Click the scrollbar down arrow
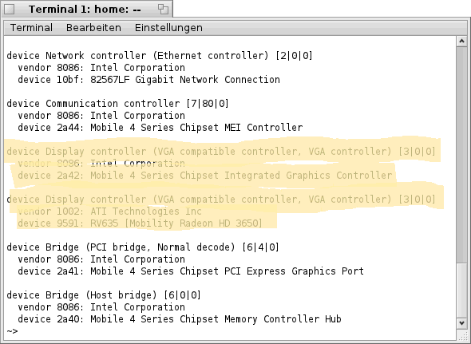The width and height of the screenshot is (471, 344). pos(461,323)
